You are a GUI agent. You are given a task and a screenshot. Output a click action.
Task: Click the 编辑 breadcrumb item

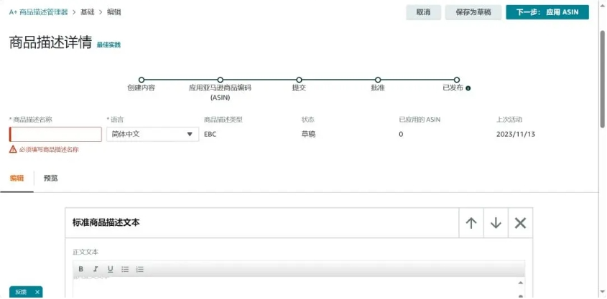click(x=113, y=12)
